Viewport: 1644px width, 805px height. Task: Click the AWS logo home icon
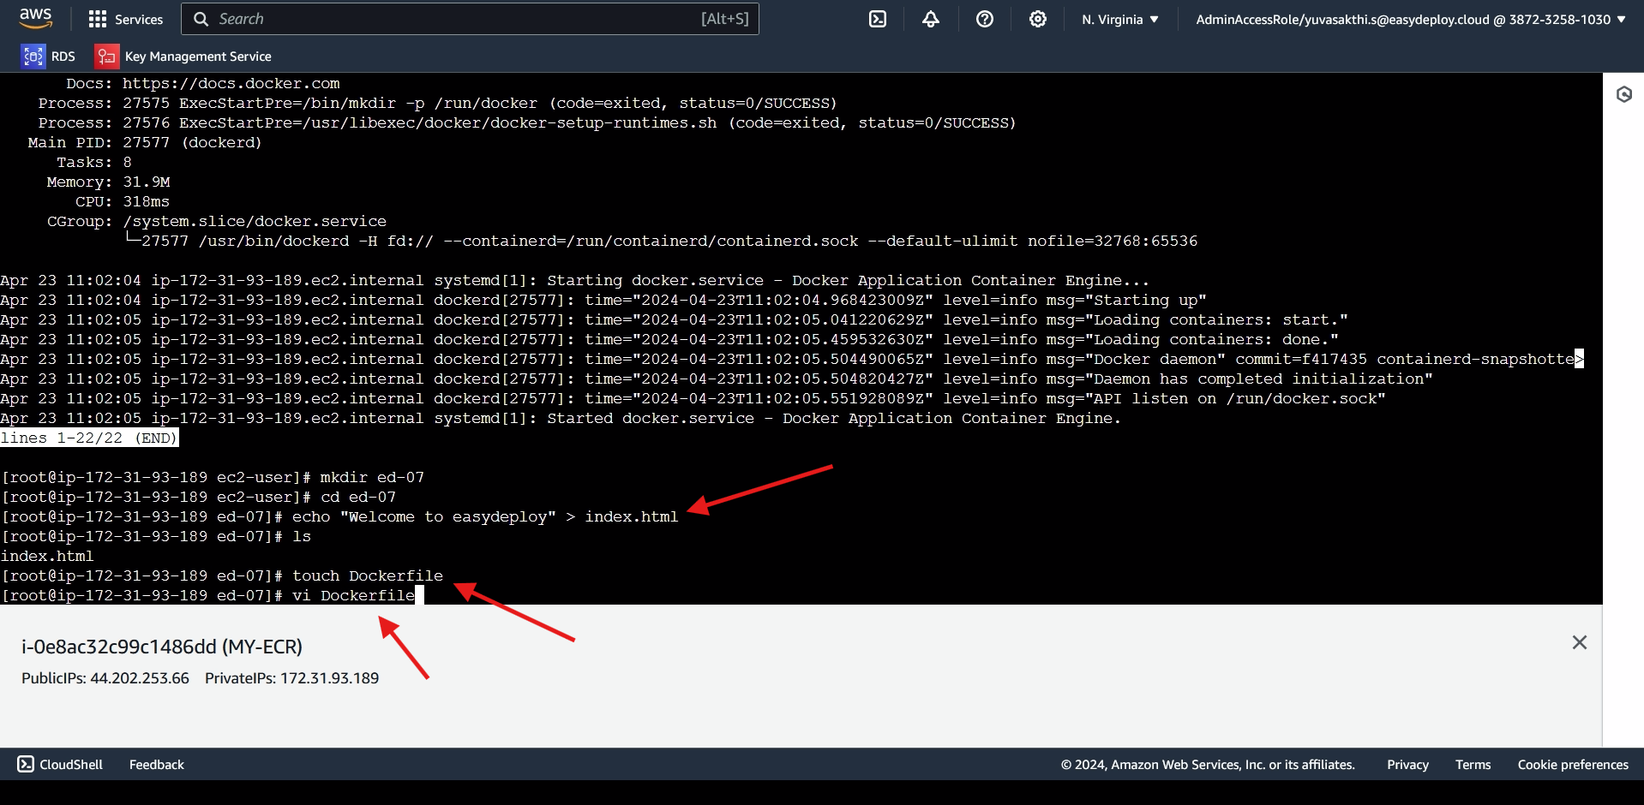click(36, 18)
